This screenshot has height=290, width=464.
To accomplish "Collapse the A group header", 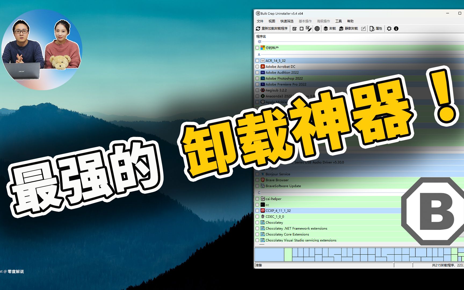I will tap(259, 54).
